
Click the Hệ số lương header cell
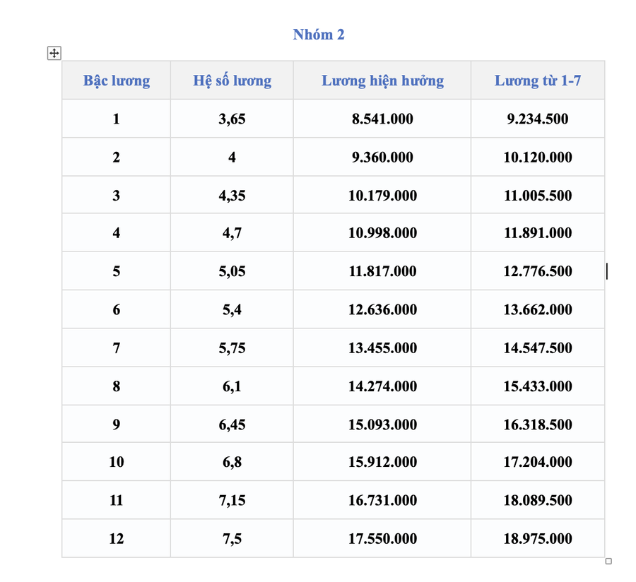(x=232, y=81)
